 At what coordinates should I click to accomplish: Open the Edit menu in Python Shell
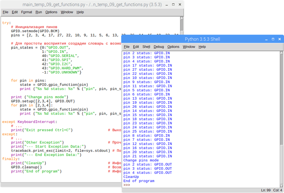click(136, 47)
